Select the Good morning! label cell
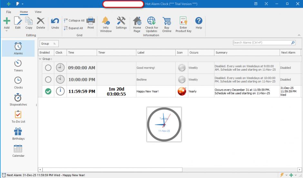 pos(156,68)
